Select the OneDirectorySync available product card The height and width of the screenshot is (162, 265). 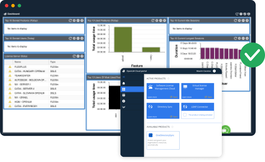click(163, 140)
